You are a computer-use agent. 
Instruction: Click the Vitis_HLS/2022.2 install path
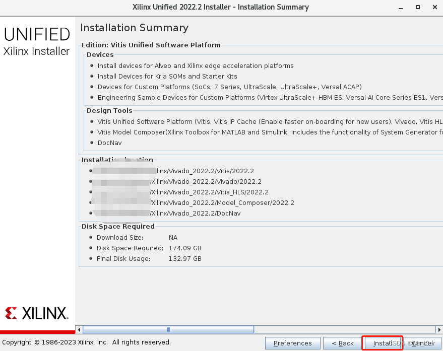pyautogui.click(x=209, y=192)
